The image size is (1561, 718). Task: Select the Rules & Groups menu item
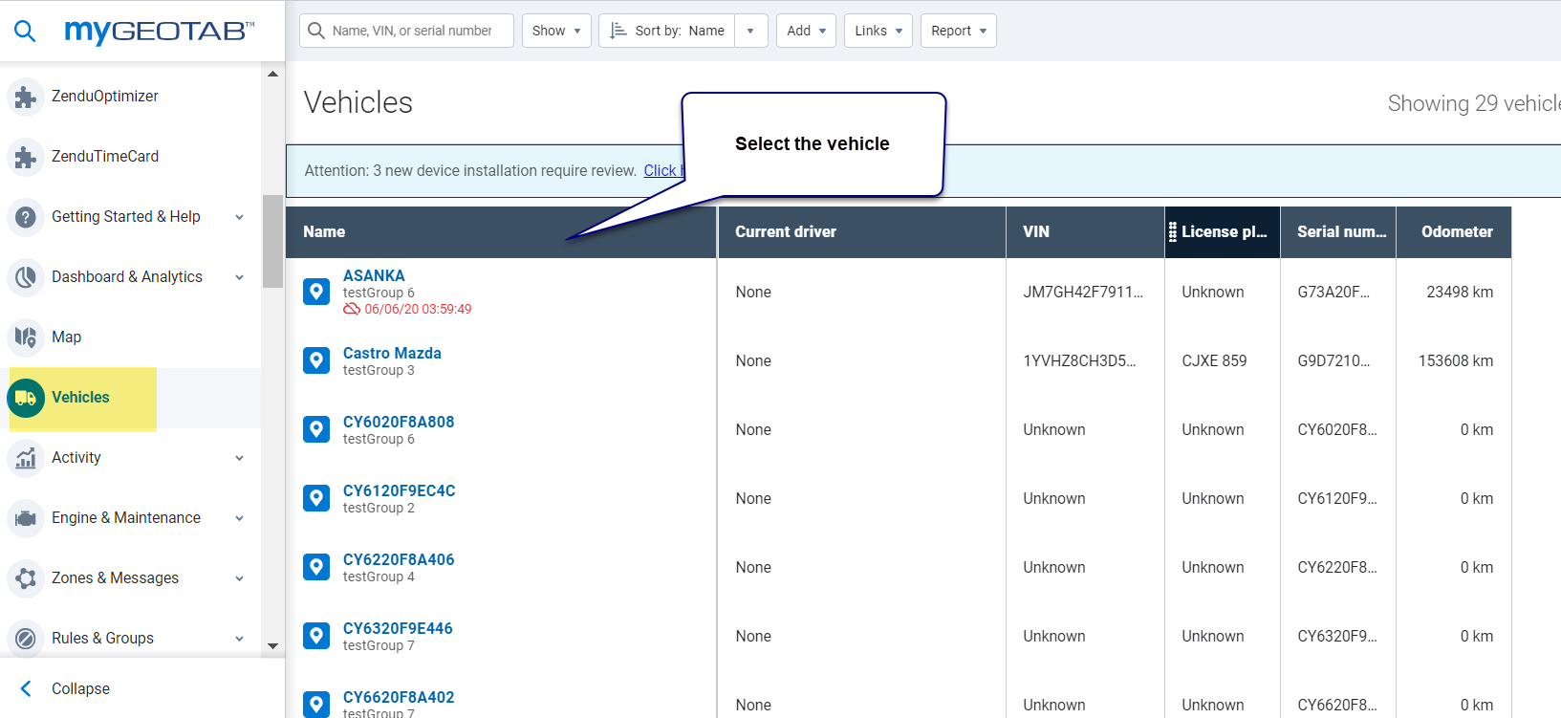tap(130, 639)
